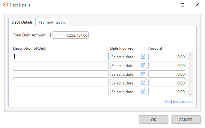Open calendar picker in first debt row

(143, 57)
